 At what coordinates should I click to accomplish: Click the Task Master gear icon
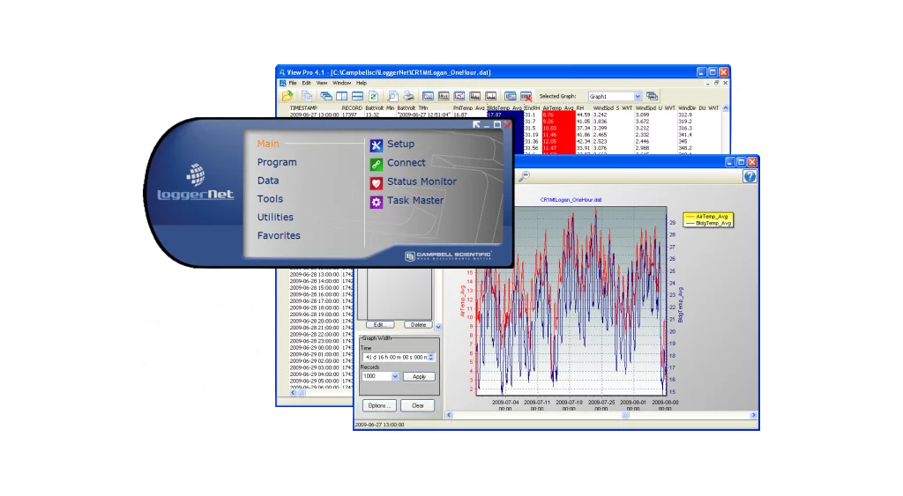[376, 202]
